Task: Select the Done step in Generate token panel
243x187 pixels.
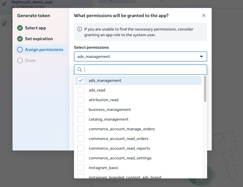Action: tap(31, 60)
